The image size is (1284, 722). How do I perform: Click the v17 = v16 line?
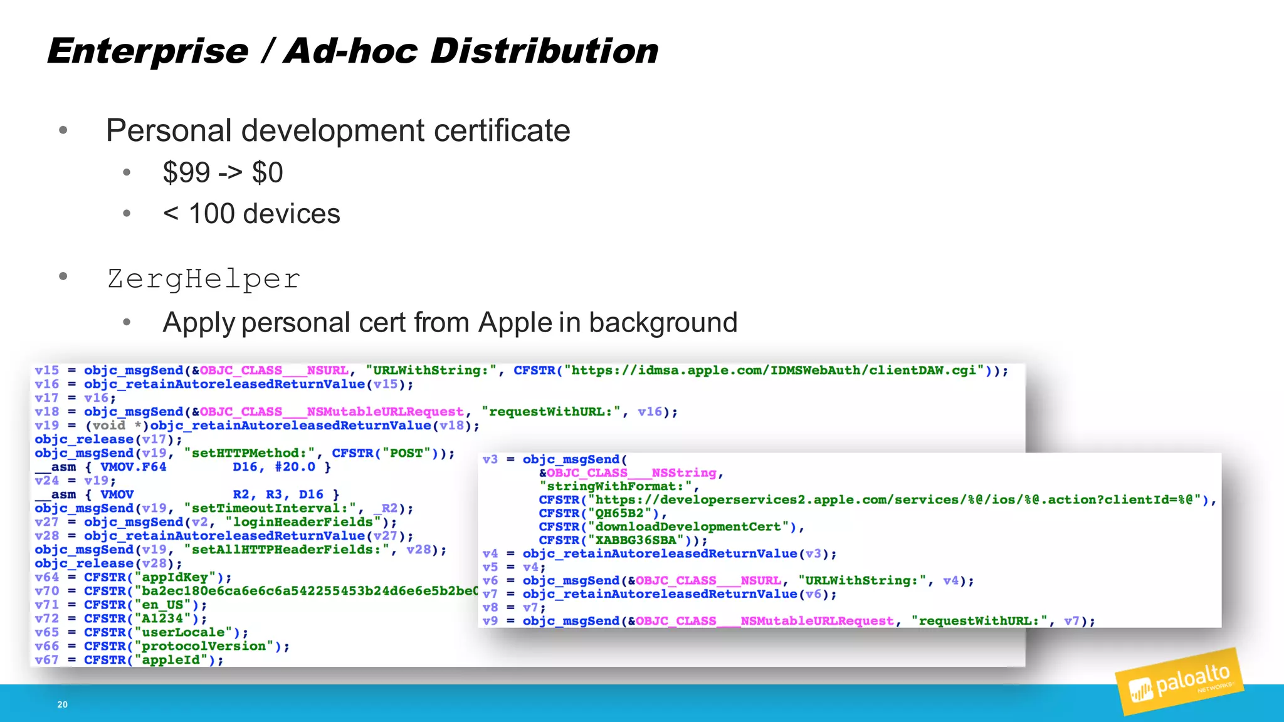(x=75, y=398)
